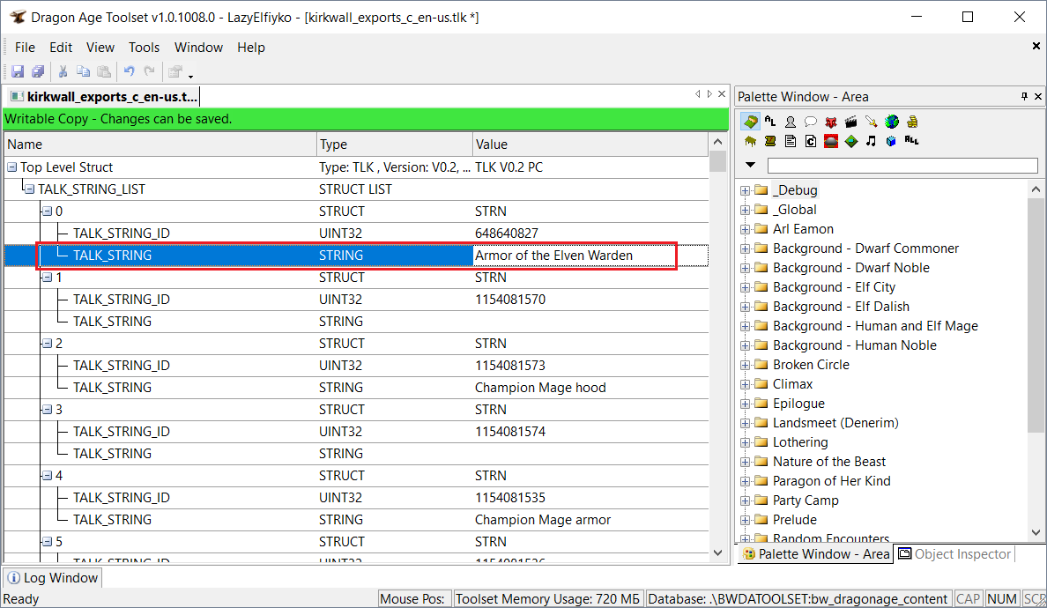Image resolution: width=1047 pixels, height=608 pixels.
Task: Open the Help menu
Action: (251, 48)
